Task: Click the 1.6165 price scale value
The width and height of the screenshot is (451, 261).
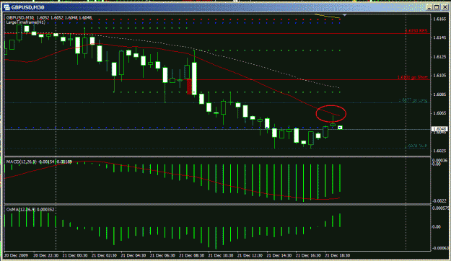Action: pyautogui.click(x=439, y=19)
